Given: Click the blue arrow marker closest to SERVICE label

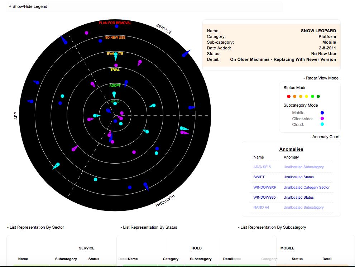Looking at the screenshot, I should pyautogui.click(x=186, y=54).
